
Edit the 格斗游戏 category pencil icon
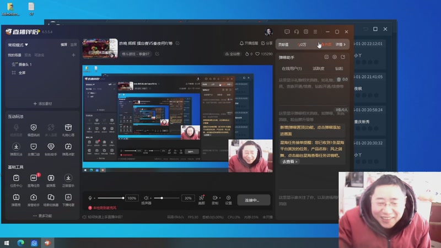[157, 53]
